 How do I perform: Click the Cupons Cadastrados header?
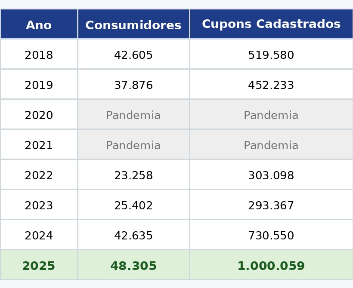tap(271, 25)
